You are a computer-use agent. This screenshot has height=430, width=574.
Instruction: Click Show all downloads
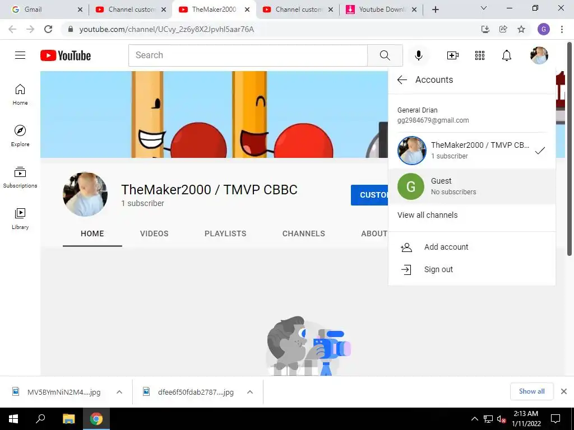531,391
